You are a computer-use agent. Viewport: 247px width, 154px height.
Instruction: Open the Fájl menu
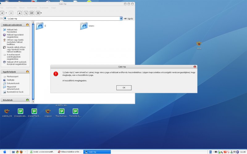coord(2,8)
